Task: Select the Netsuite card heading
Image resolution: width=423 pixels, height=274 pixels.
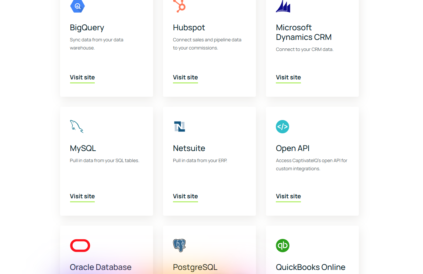Action: 189,148
